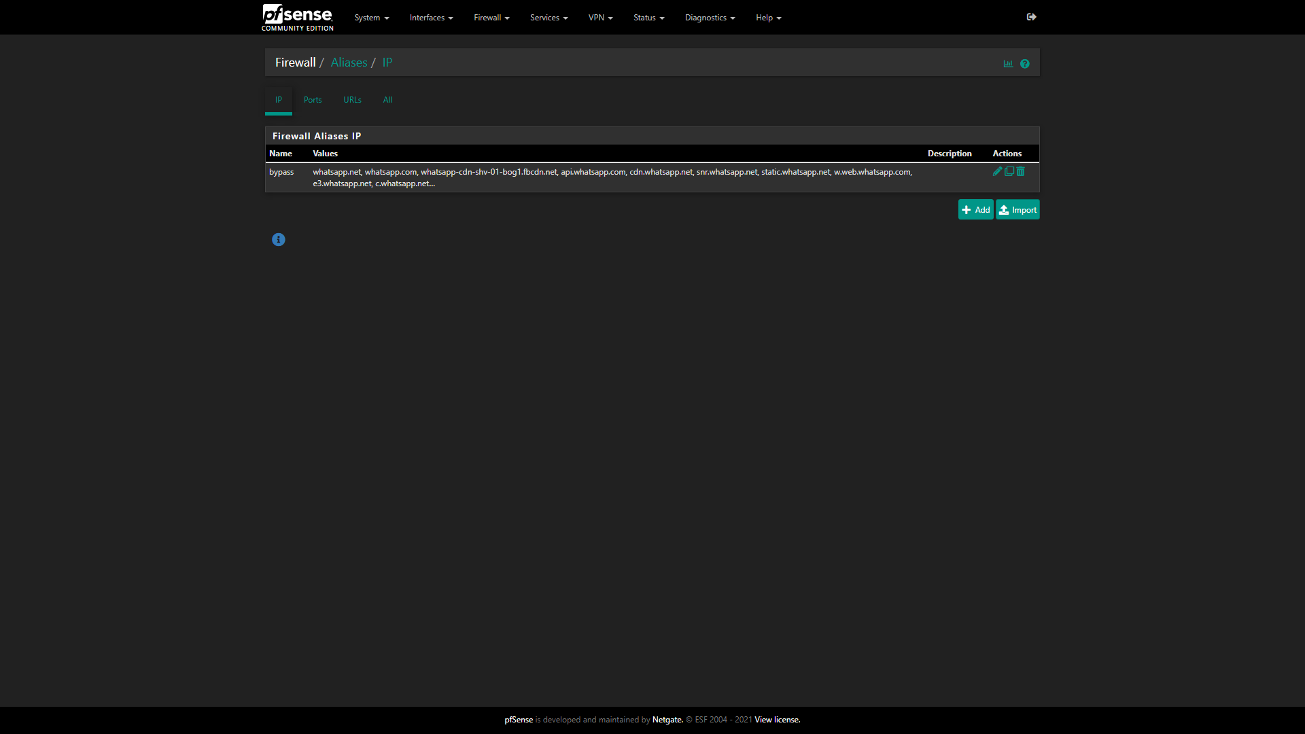Click the Import aliases button
Screen dimensions: 1305x734
(1017, 210)
